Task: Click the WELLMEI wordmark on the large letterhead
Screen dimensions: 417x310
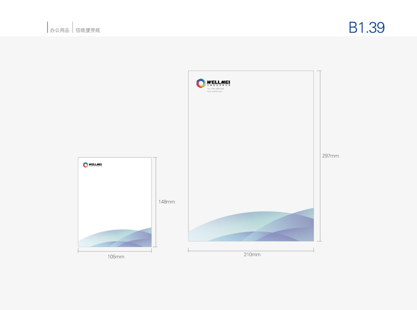Action: (219, 82)
